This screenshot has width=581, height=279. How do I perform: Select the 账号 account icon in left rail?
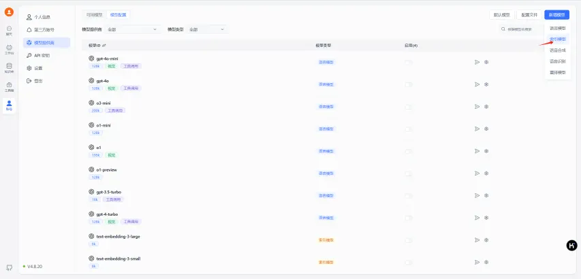[9, 106]
